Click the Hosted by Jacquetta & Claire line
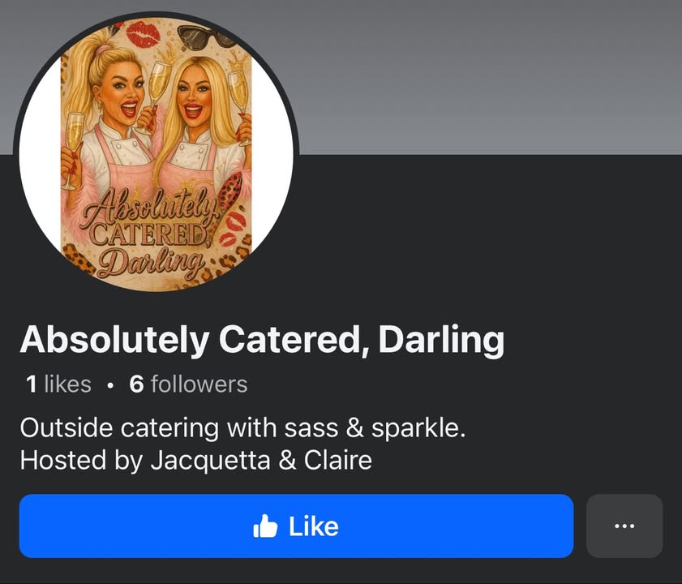The image size is (682, 584). click(x=195, y=461)
